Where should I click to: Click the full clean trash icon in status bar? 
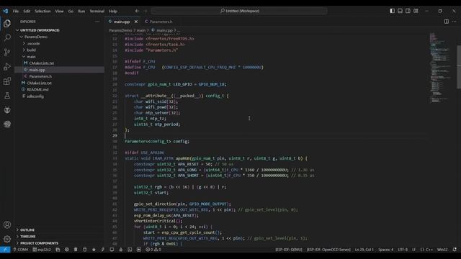click(x=76, y=250)
